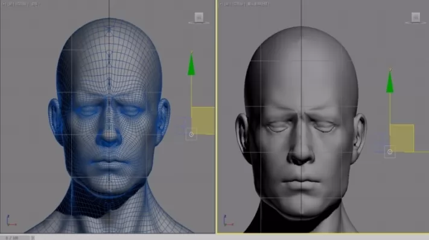Open the left viewport [+] general menu
Image resolution: width=429 pixels, height=240 pixels.
(x=4, y=4)
